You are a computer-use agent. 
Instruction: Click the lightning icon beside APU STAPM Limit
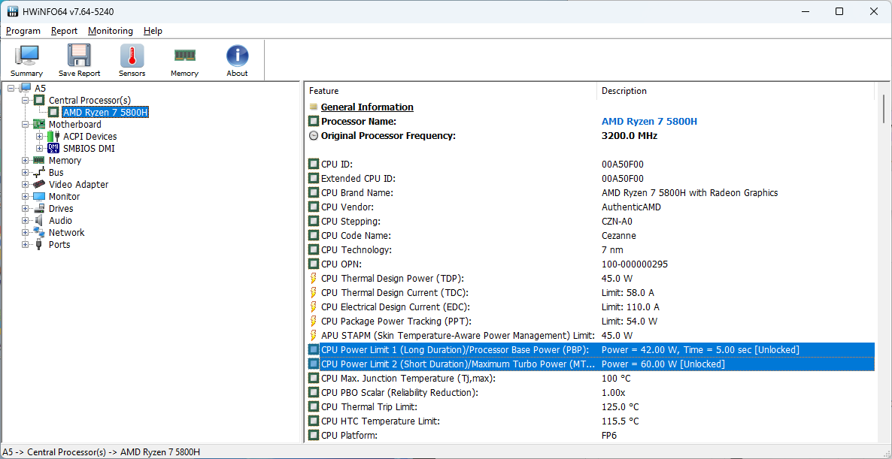coord(313,335)
